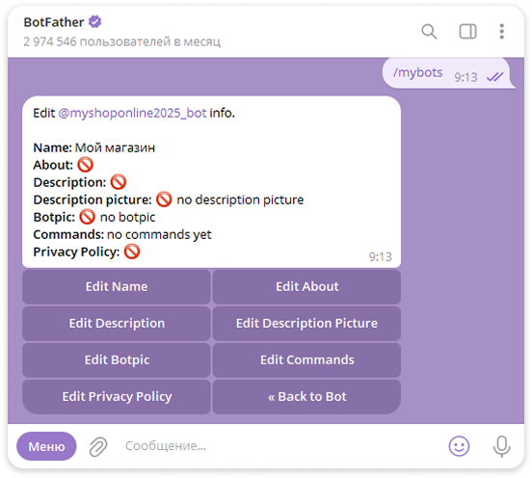
Task: Click the prohibited icon next to About
Action: pos(85,165)
